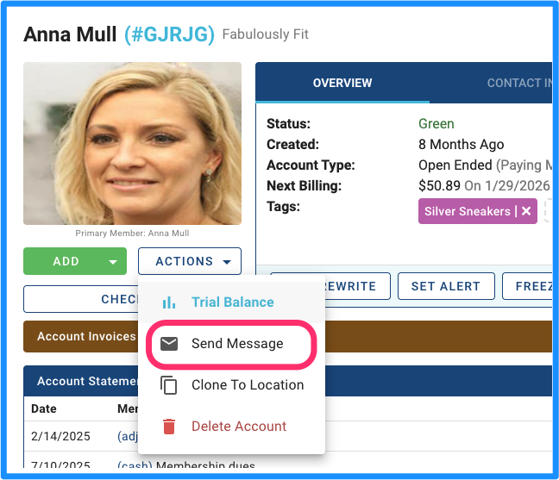Click the Send Message envelope icon

(169, 344)
